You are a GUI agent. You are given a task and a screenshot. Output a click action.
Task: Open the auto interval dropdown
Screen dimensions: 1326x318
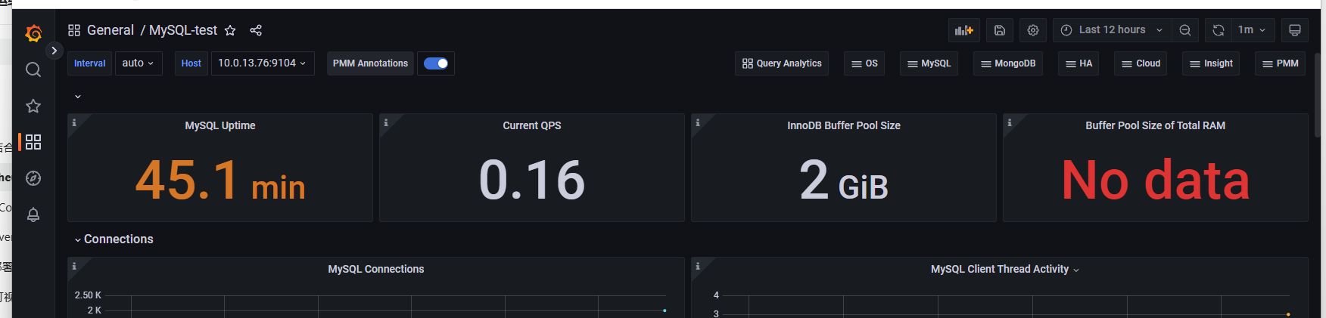[139, 63]
